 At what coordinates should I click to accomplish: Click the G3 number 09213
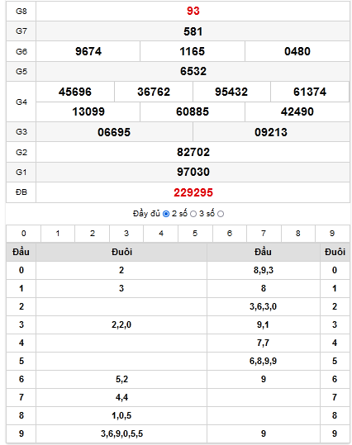pyautogui.click(x=271, y=132)
